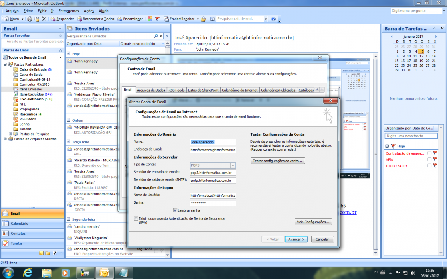The height and width of the screenshot is (279, 447).
Task: Click the Reply (Responder) toolbar button
Action: 62,19
